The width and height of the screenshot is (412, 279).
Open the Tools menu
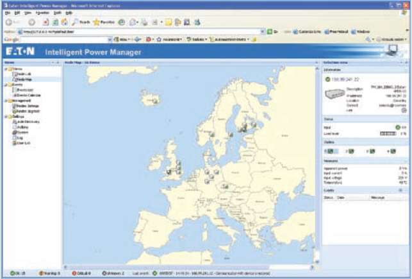[x=57, y=13]
